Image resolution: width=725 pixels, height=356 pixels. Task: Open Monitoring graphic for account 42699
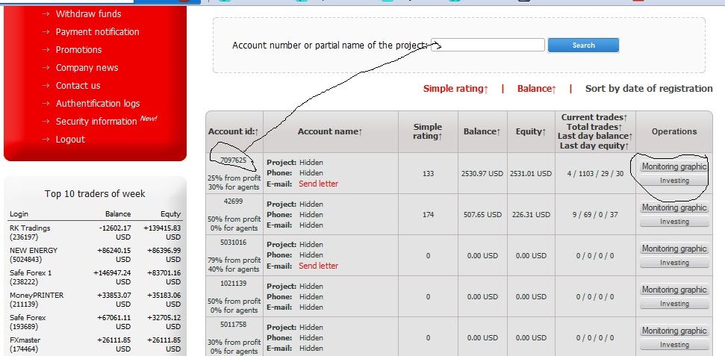(674, 207)
